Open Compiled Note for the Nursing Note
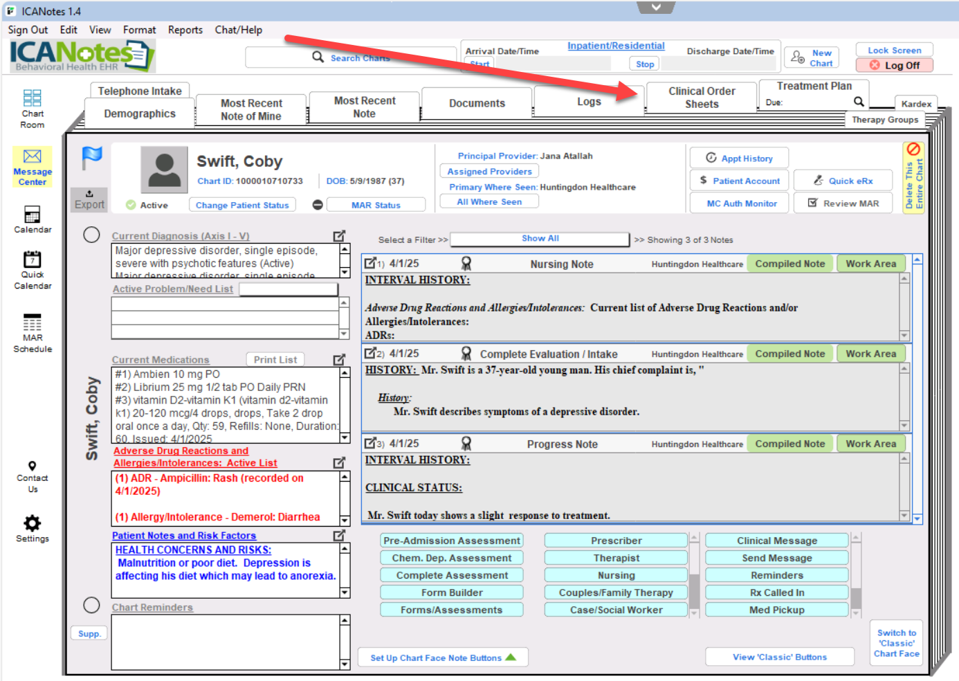This screenshot has width=959, height=681. 789,264
